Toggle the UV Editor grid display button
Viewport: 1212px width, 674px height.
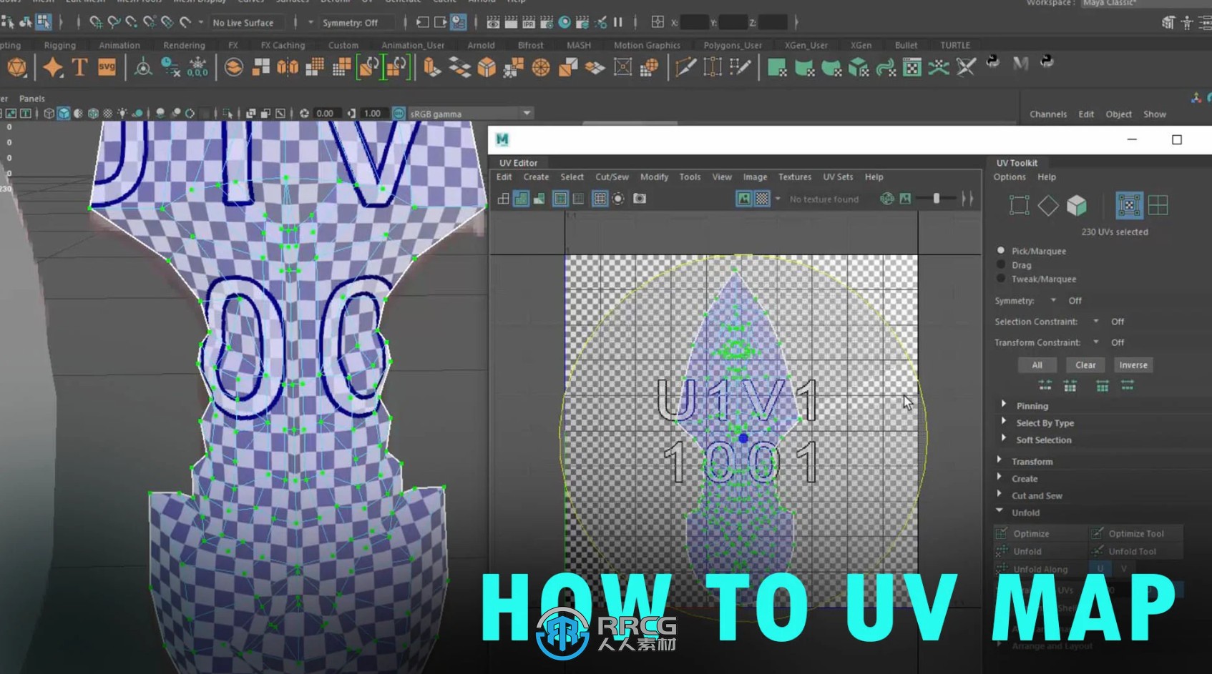tap(600, 199)
